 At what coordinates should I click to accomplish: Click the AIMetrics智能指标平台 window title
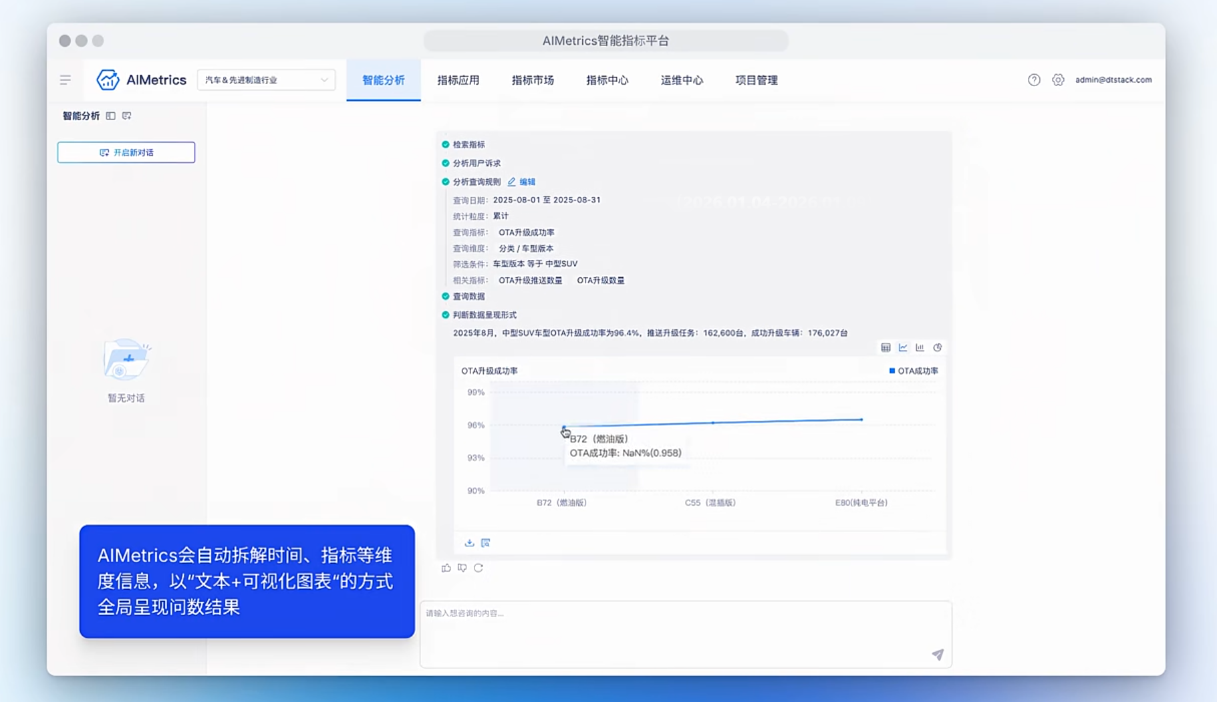tap(605, 41)
